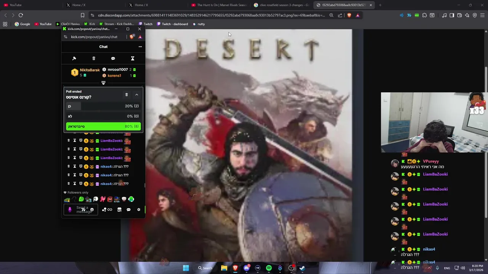Viewport: 488px width, 274px height.
Task: Insert the red angry face quick emote
Action: click(x=110, y=199)
